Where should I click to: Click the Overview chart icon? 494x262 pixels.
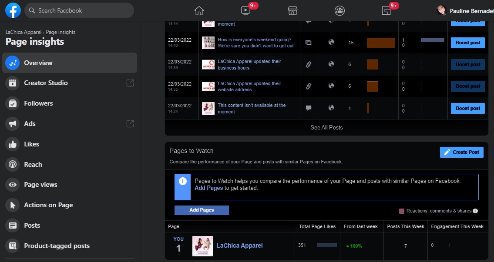(x=13, y=63)
